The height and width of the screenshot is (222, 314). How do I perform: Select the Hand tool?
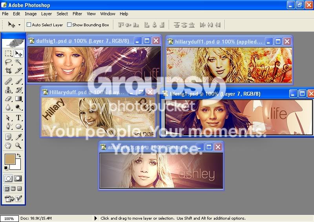(8, 146)
